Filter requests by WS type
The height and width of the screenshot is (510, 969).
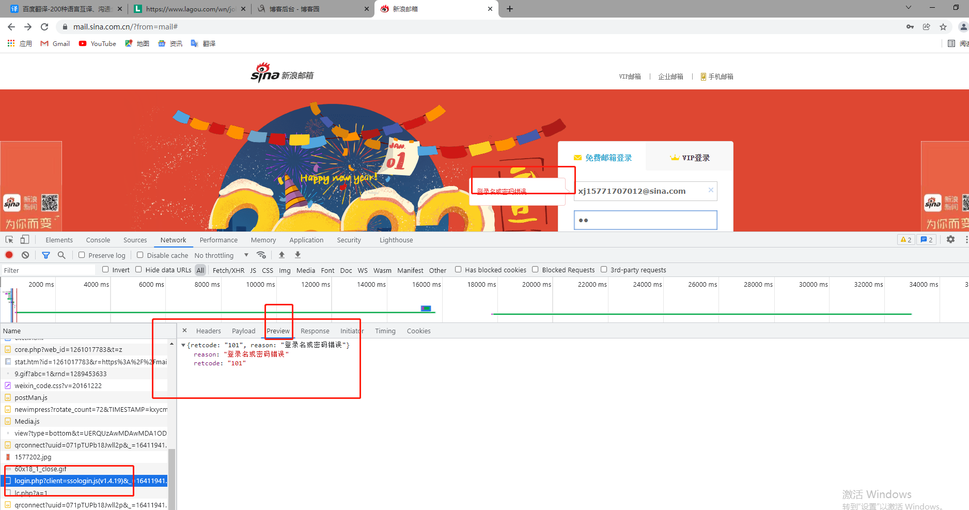point(363,270)
